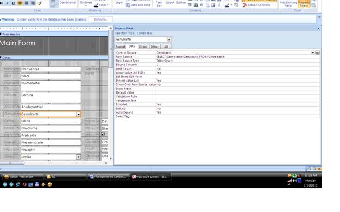Screen dimensions: 340x212
Task: Toggle underline formatting in Font group
Action: [x=14, y=3]
